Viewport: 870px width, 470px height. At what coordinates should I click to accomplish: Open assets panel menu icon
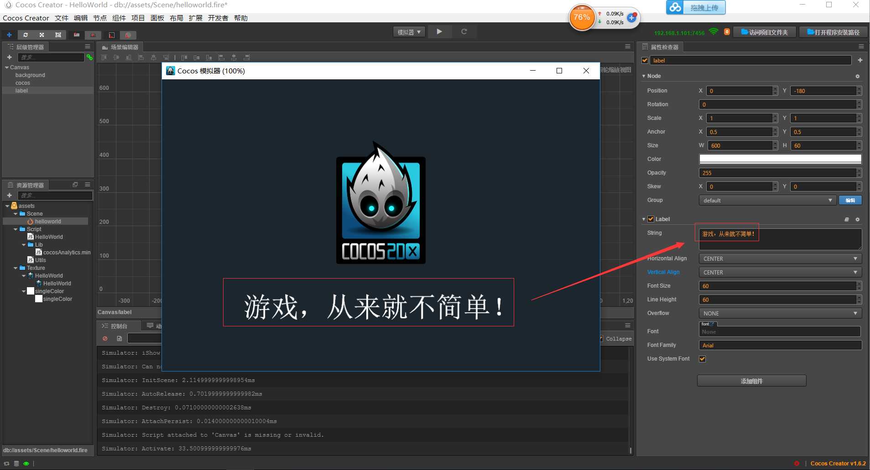point(88,185)
